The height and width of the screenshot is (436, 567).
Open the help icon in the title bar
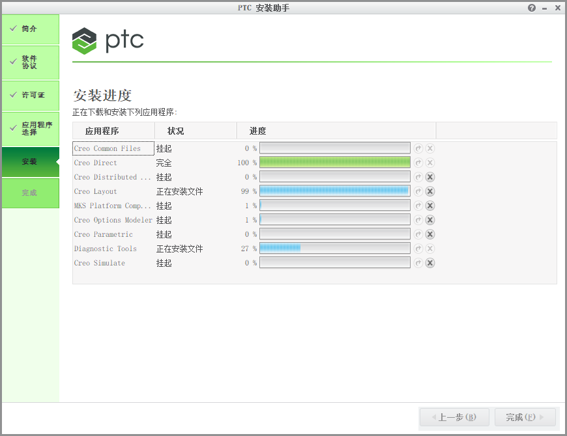pos(532,8)
